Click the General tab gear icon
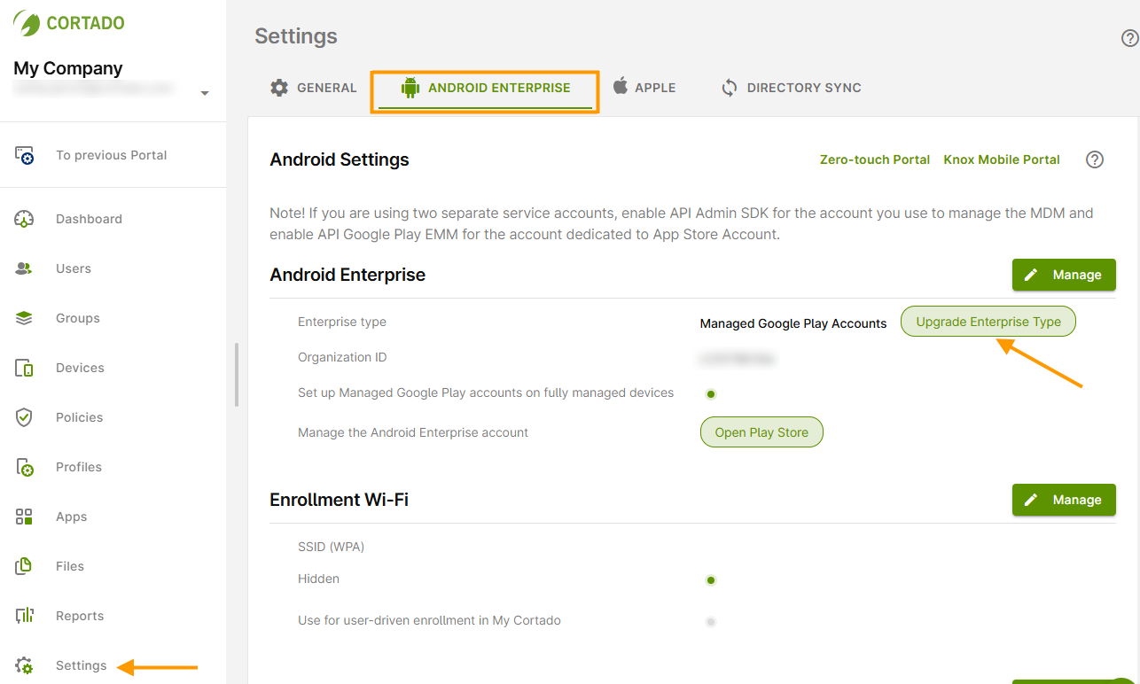The height and width of the screenshot is (684, 1140). [279, 88]
